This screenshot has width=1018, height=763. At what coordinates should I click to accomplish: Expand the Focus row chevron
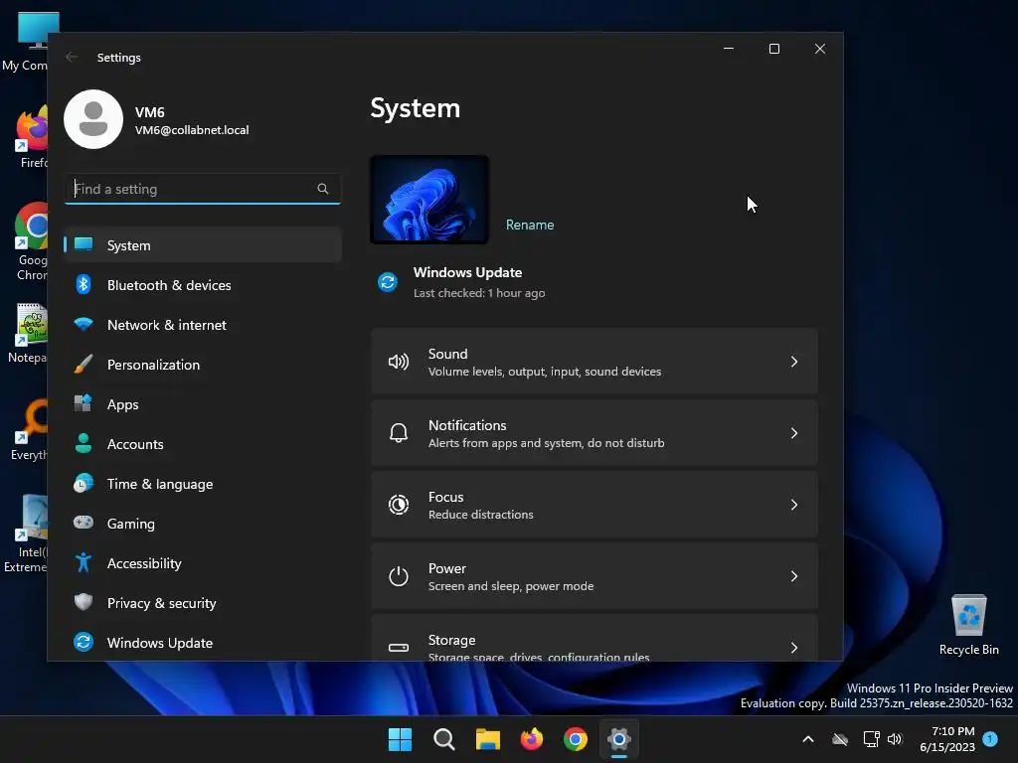point(794,505)
